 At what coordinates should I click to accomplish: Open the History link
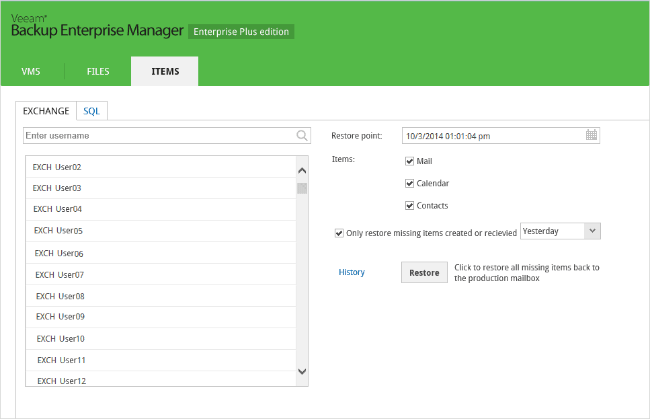(x=352, y=272)
